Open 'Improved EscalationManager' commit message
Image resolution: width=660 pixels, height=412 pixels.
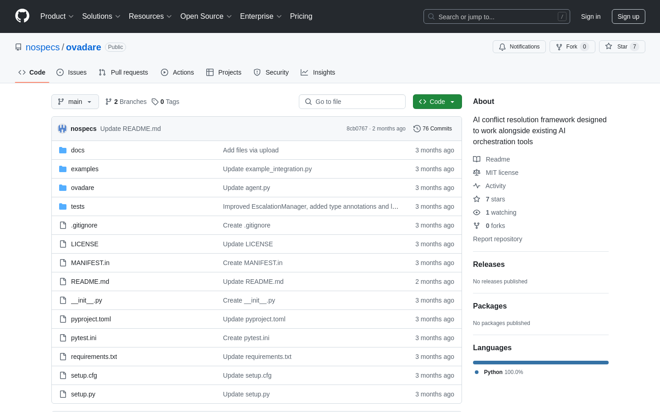311,206
